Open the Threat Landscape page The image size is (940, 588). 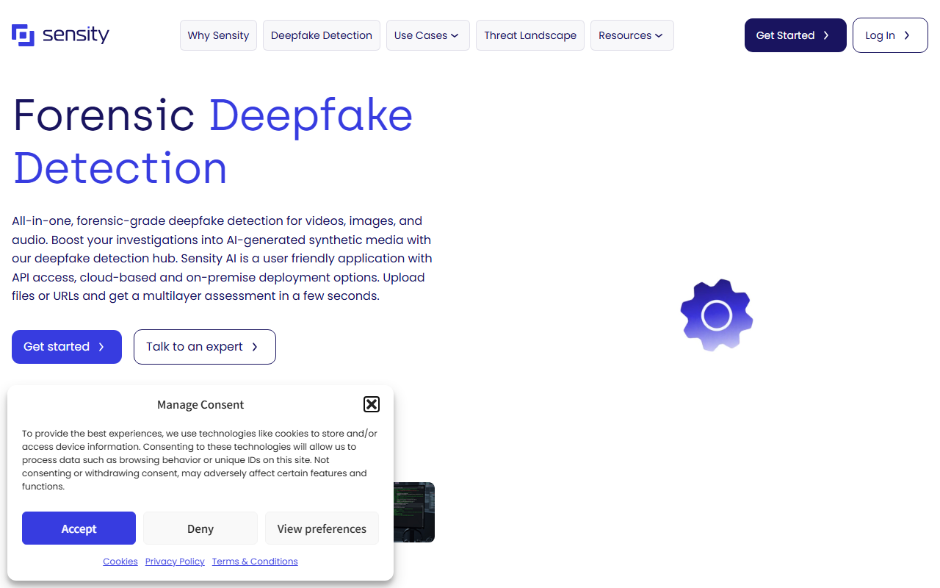530,35
